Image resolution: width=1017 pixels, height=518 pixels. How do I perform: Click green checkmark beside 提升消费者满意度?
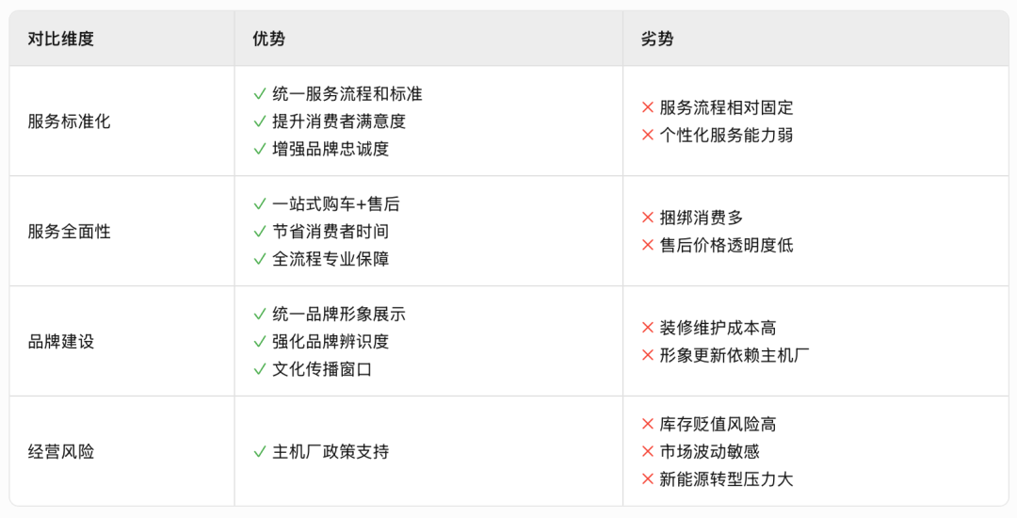tap(260, 121)
